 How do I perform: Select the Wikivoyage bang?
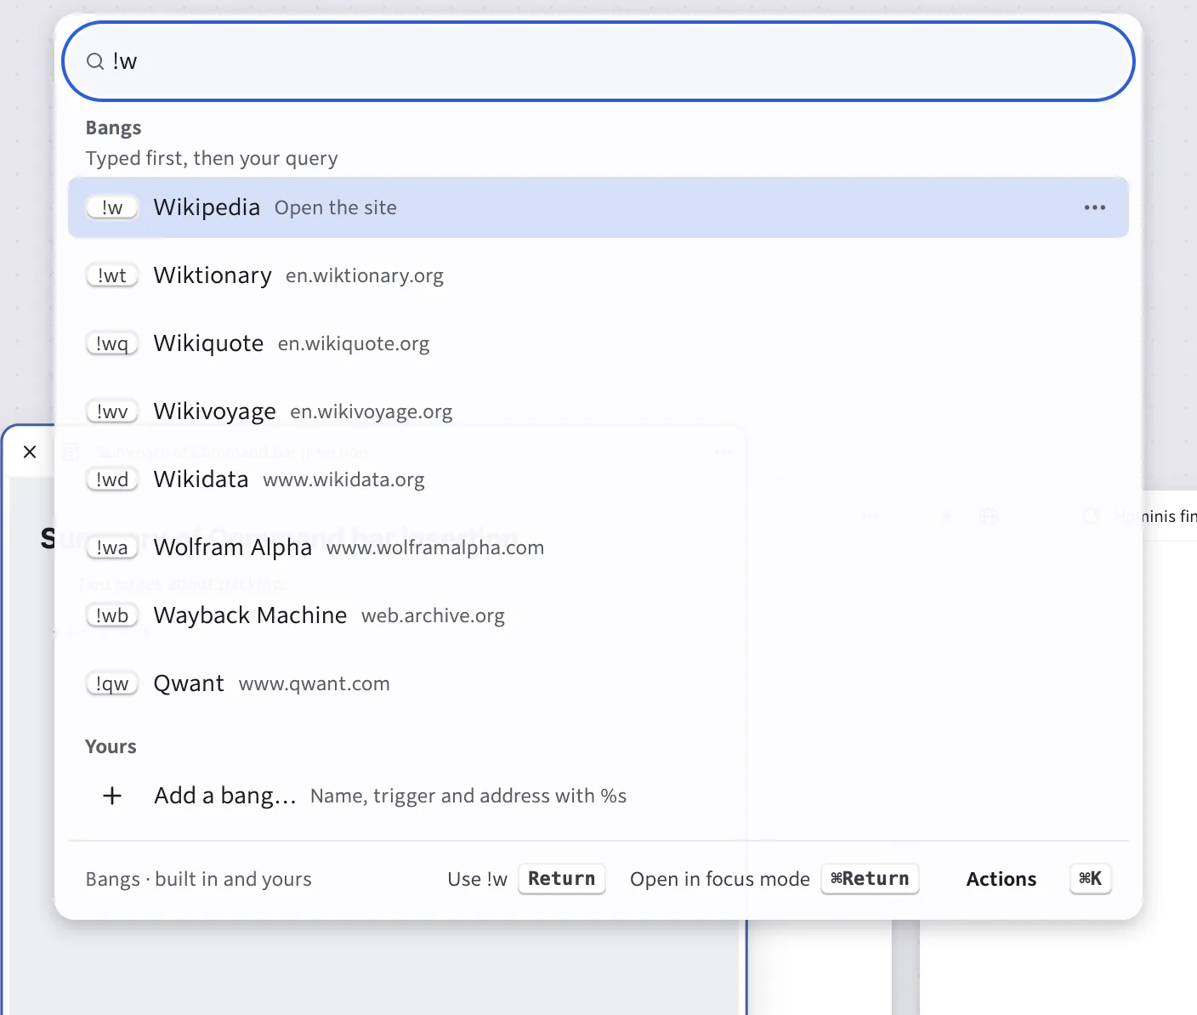tap(598, 411)
